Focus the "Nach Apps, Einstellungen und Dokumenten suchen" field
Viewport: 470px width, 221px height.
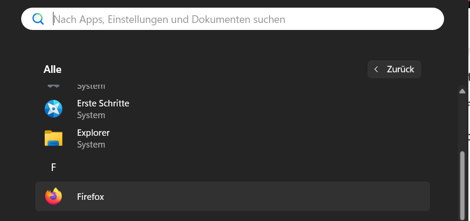point(232,19)
